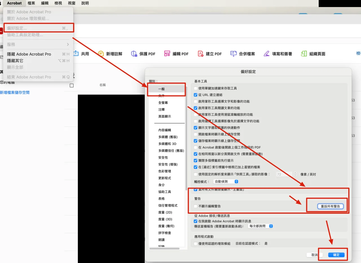Click the 建立 PDF icon
Image resolution: width=361 pixels, height=263 pixels.
[201, 54]
